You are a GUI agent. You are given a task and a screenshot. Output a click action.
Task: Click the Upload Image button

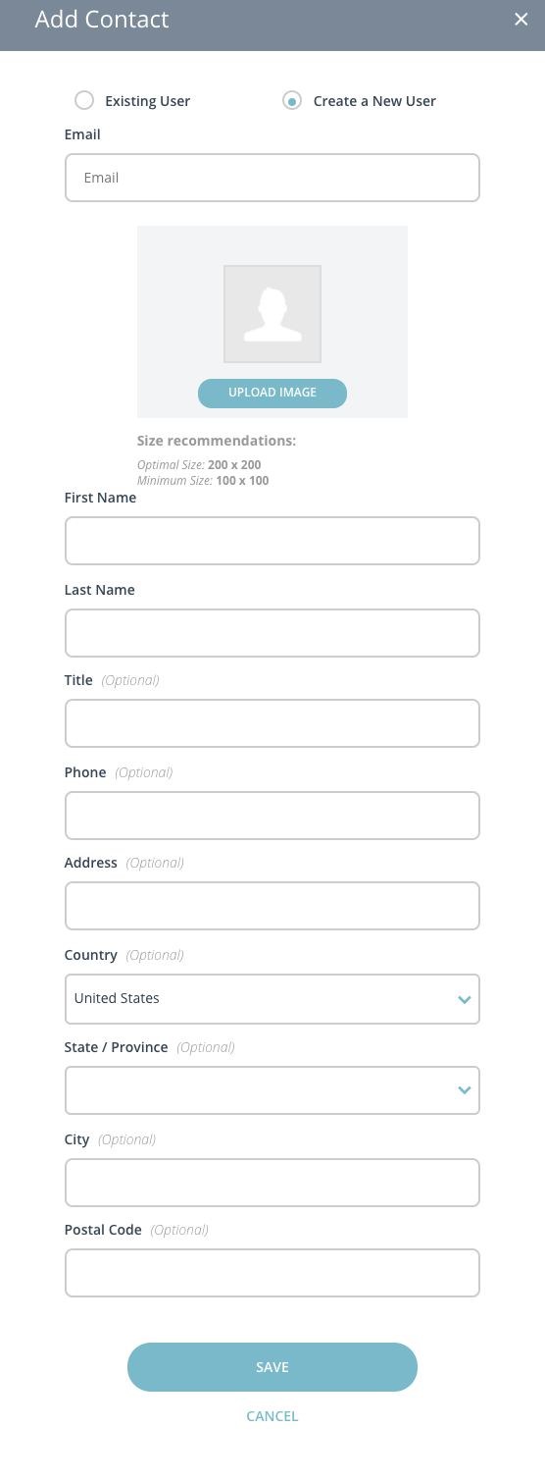(272, 393)
